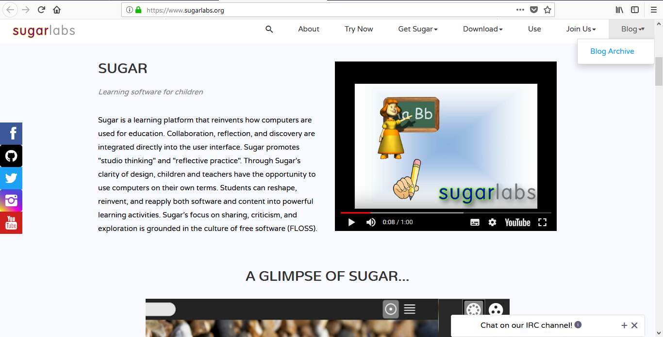Mute the video audio
Viewport: 663px width, 337px height.
click(x=371, y=222)
